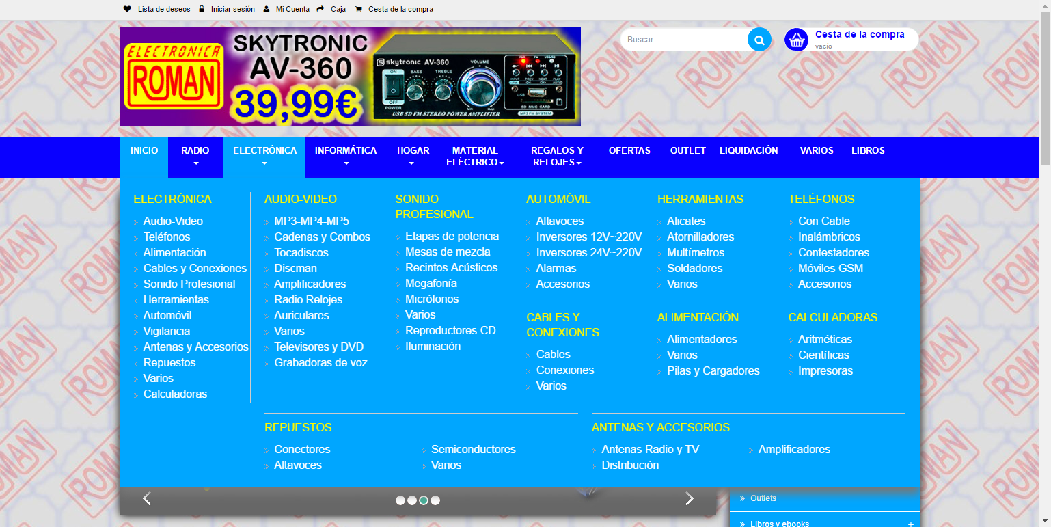1051x527 pixels.
Task: Advance the slider with the right arrow
Action: [690, 499]
